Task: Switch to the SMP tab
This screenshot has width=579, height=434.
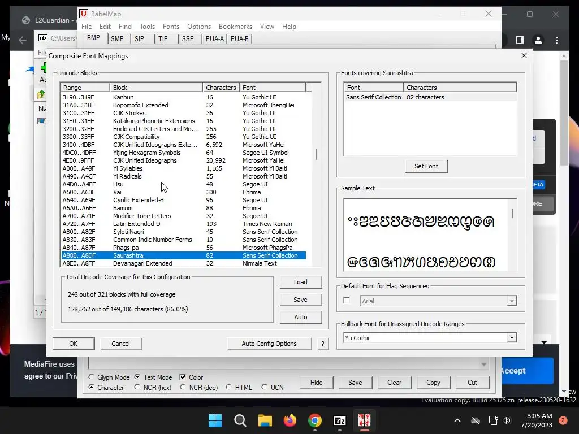Action: click(x=117, y=39)
